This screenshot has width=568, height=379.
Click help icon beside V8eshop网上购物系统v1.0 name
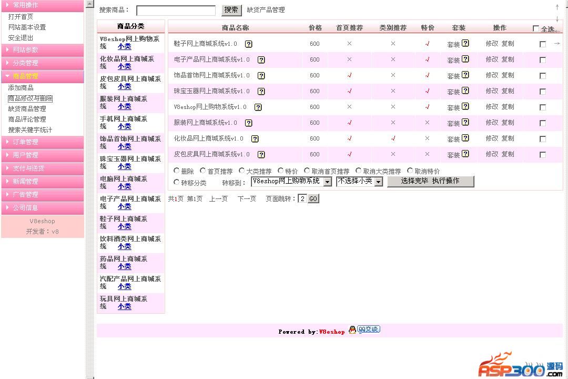point(258,107)
